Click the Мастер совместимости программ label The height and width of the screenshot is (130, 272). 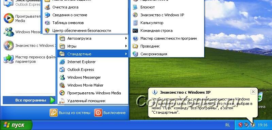[169, 38]
